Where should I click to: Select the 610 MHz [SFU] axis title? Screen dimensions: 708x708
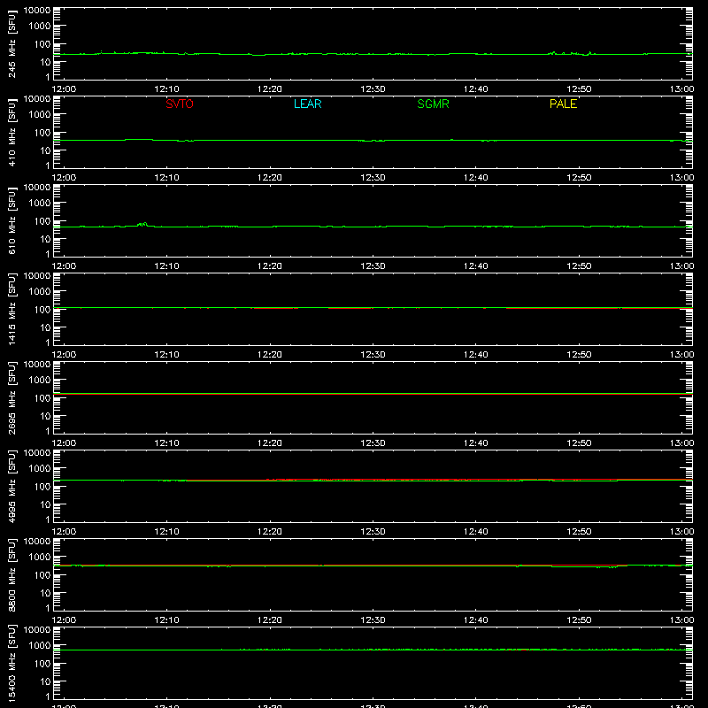pos(12,220)
